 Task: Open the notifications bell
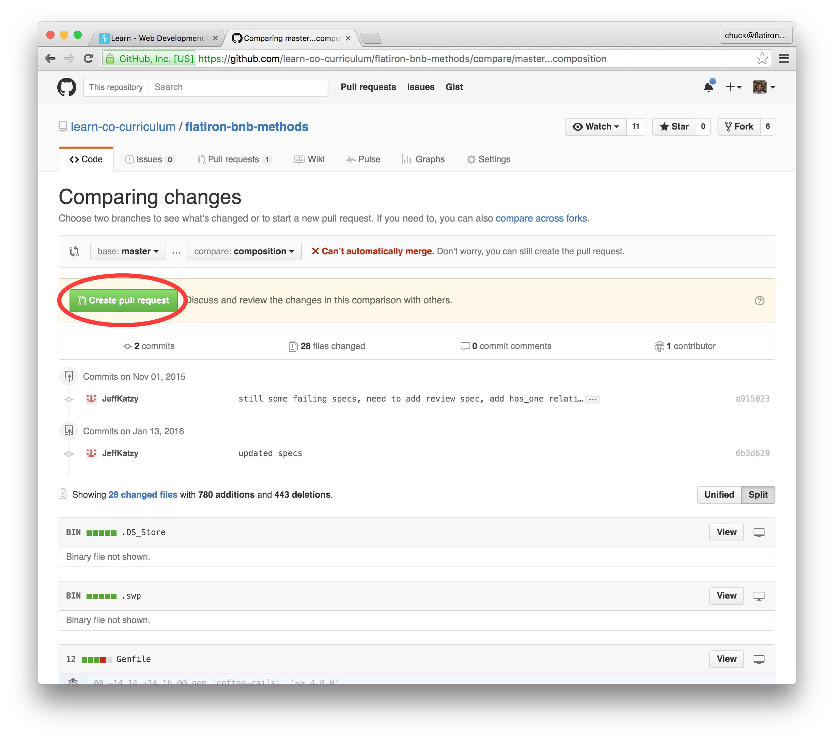tap(708, 87)
